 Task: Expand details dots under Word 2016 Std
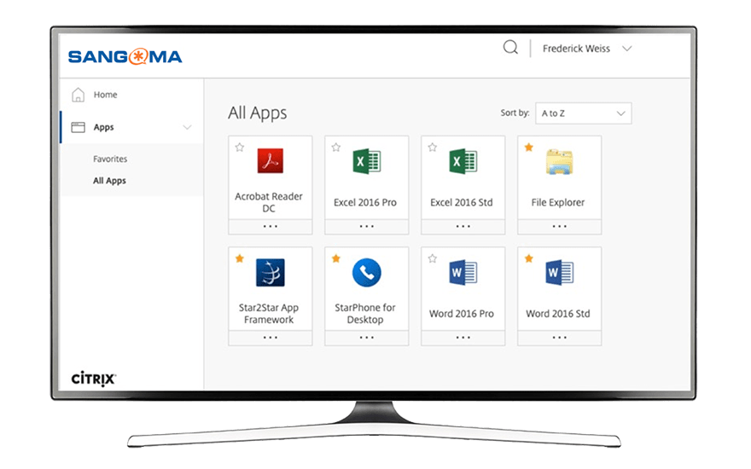click(x=560, y=338)
